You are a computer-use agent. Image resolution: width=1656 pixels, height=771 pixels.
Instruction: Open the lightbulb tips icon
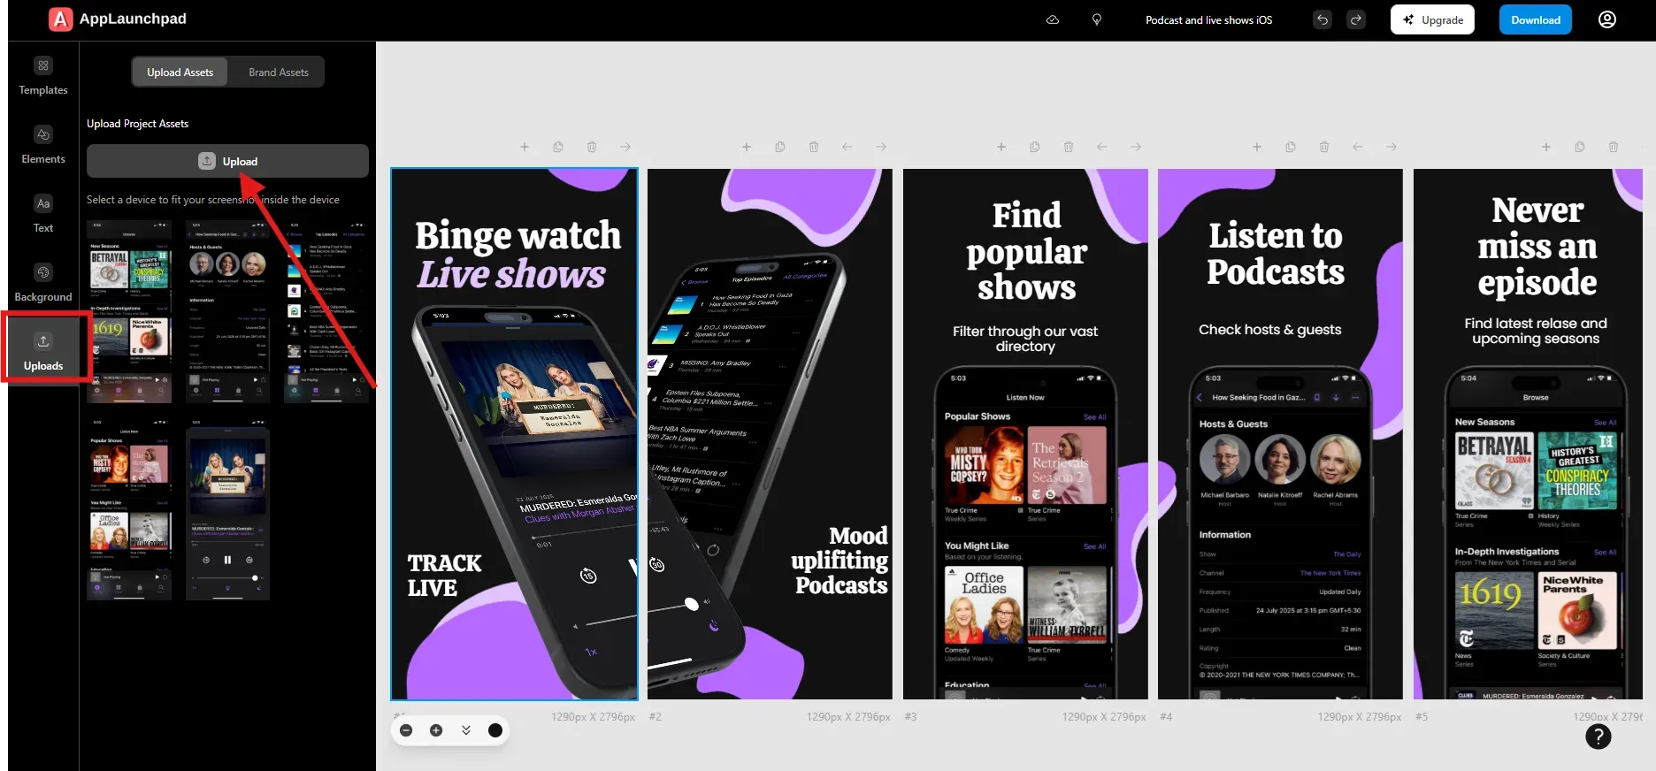(1097, 19)
